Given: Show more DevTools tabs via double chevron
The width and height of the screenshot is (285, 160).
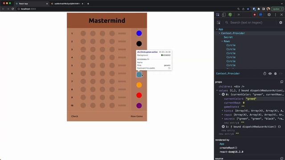Looking at the screenshot, I should [239, 15].
